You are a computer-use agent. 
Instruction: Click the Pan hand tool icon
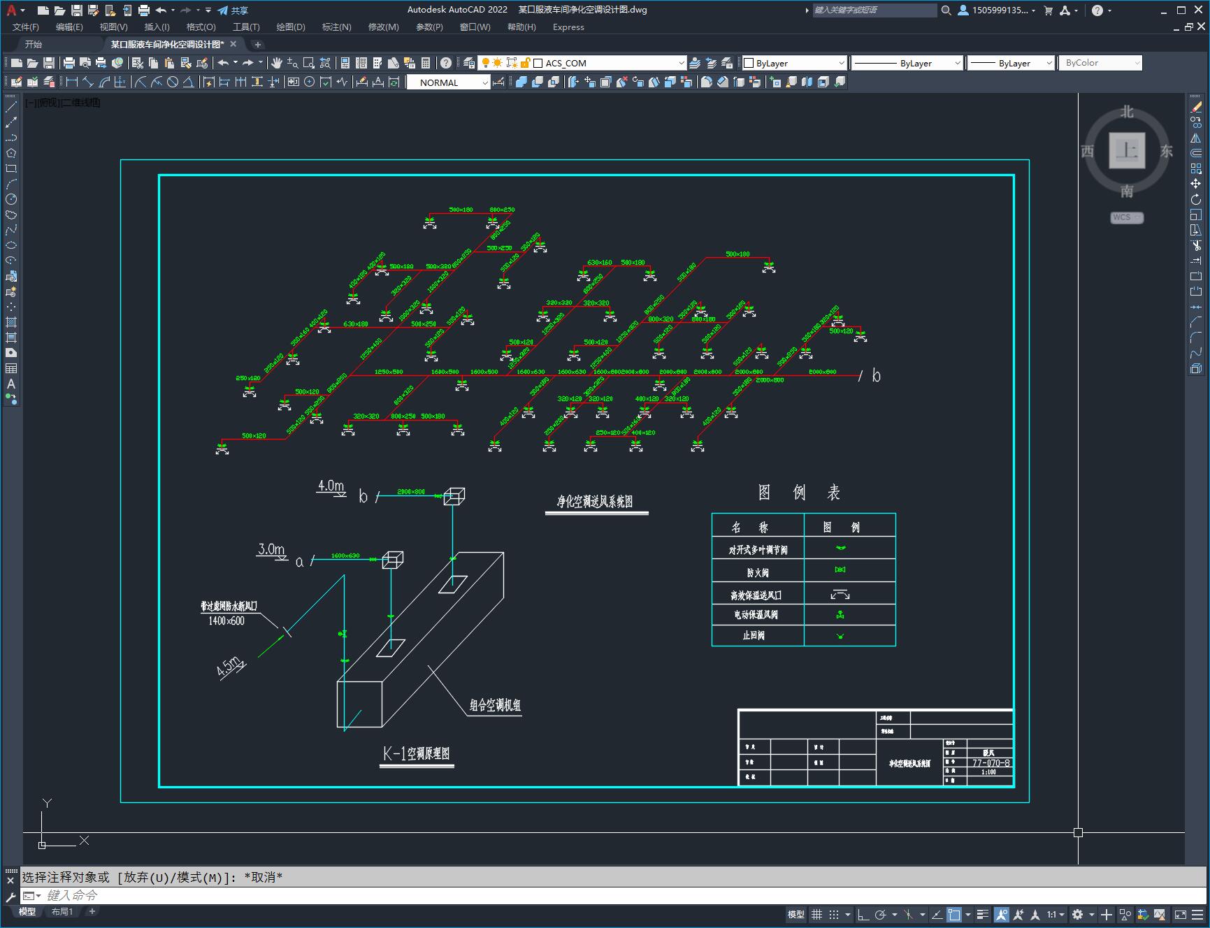(277, 63)
